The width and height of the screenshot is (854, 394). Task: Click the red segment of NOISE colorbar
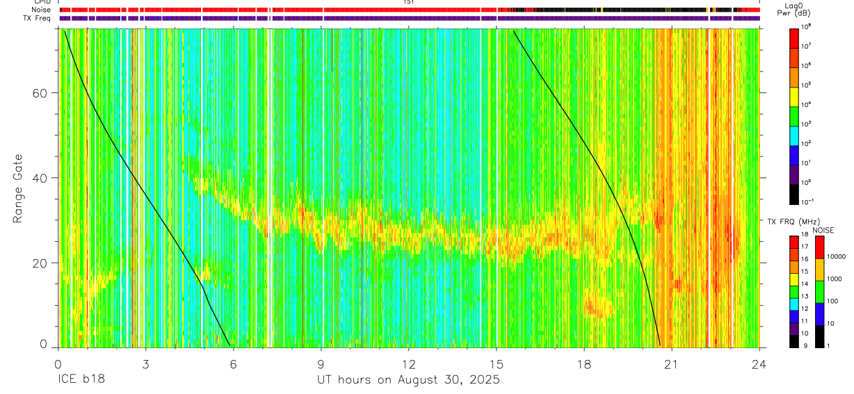[x=819, y=247]
